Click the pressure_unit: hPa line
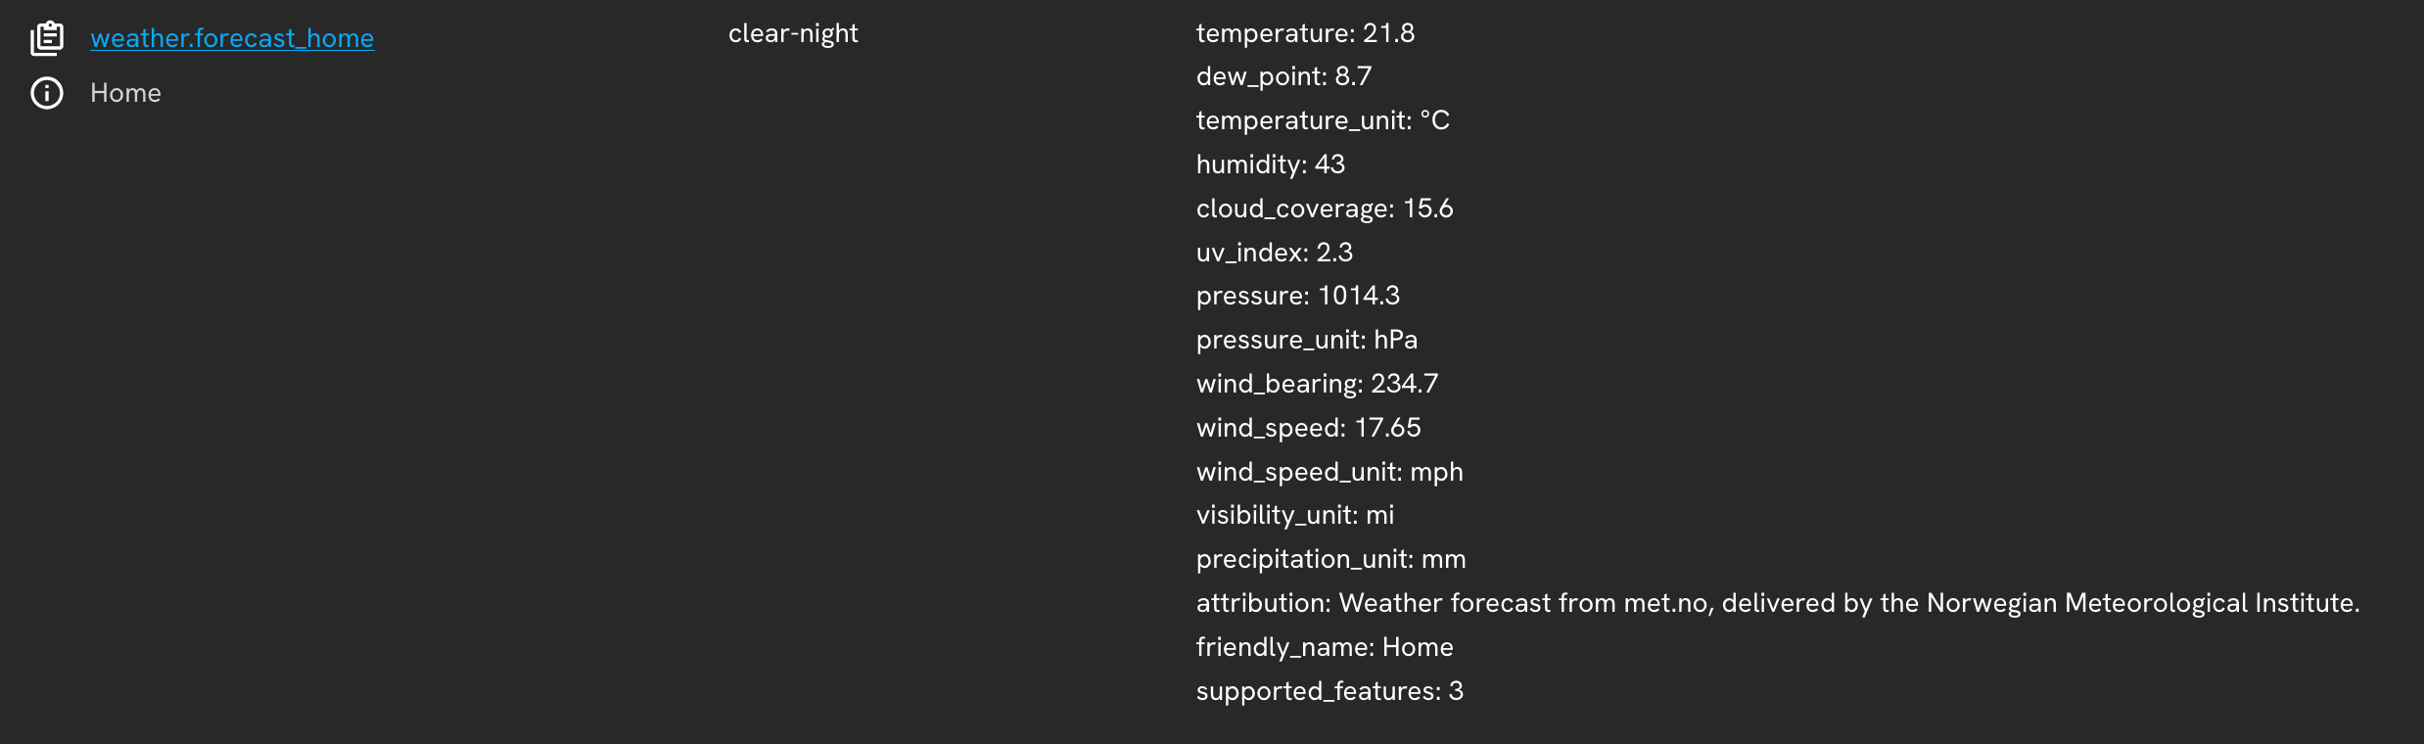 coord(1307,340)
